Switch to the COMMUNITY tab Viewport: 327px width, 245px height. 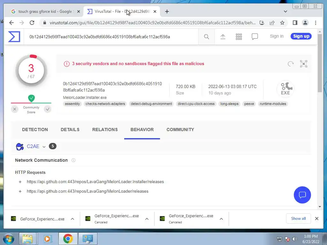[x=180, y=130]
